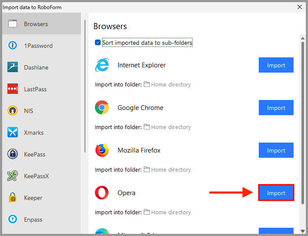Change Home directory folder for Google Chrome
308x236 pixels.
171,127
